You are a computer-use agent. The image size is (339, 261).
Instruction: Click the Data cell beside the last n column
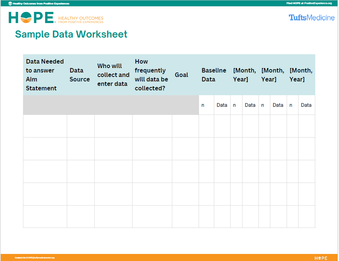pyautogui.click(x=306, y=105)
